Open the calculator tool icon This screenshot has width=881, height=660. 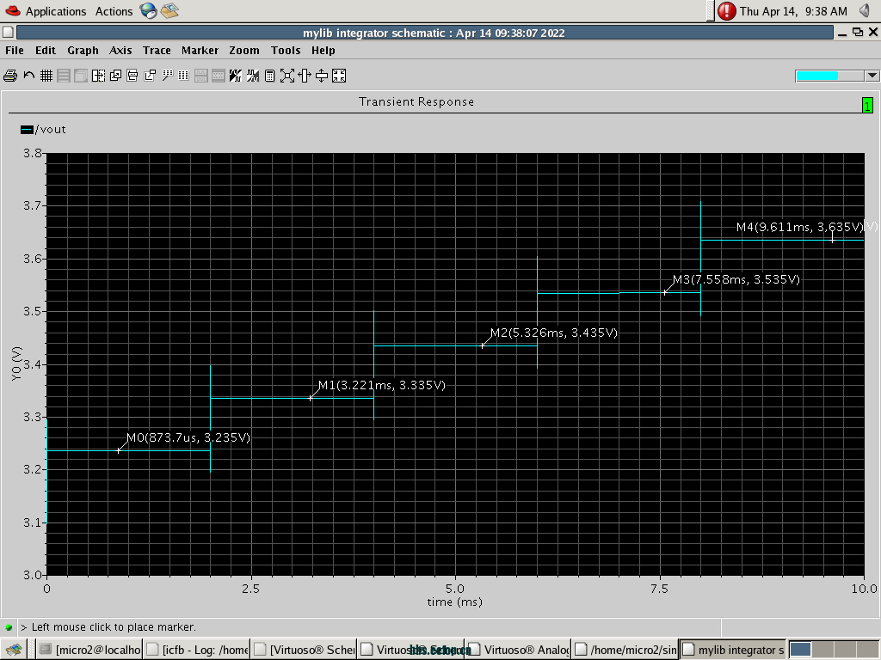tap(269, 76)
